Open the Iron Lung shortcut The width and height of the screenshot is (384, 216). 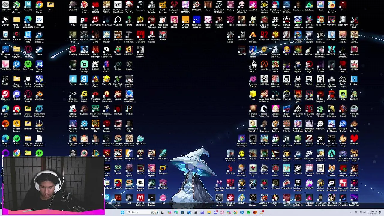(287, 36)
